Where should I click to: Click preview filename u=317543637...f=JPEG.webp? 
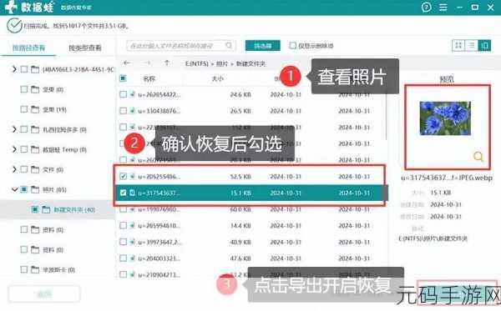click(447, 178)
